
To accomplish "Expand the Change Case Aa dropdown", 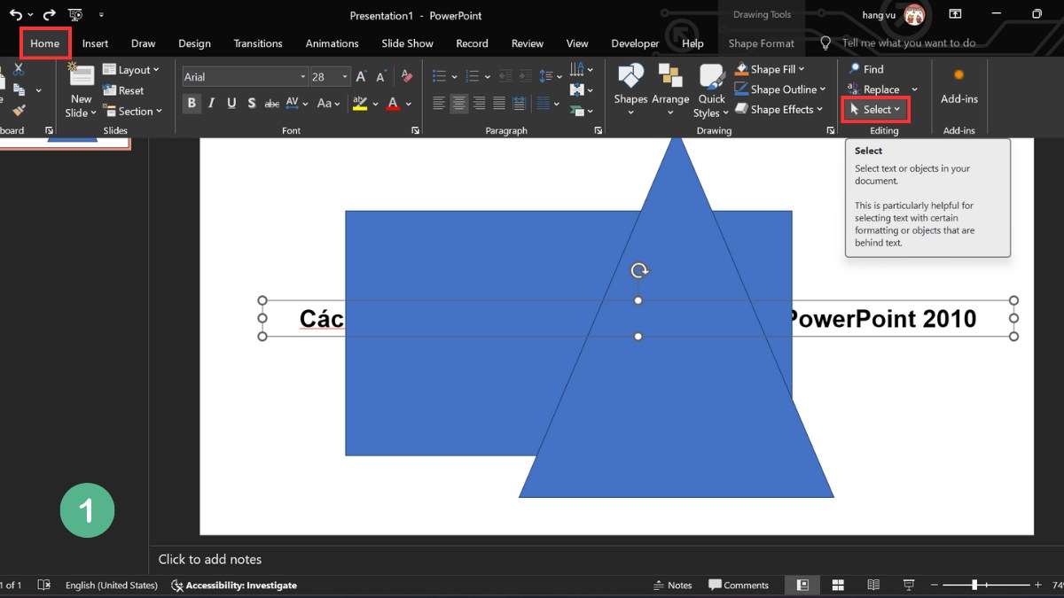I will [x=328, y=104].
